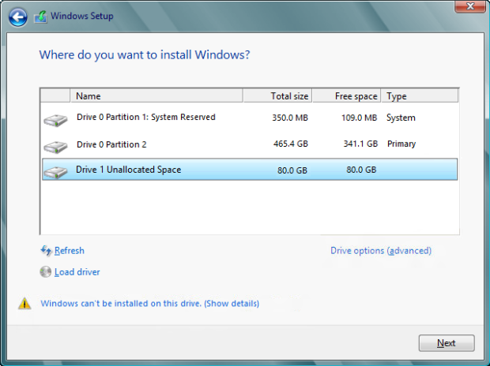Click the 'Where do you want to install Windows?' heading
This screenshot has width=490, height=366.
tap(145, 55)
